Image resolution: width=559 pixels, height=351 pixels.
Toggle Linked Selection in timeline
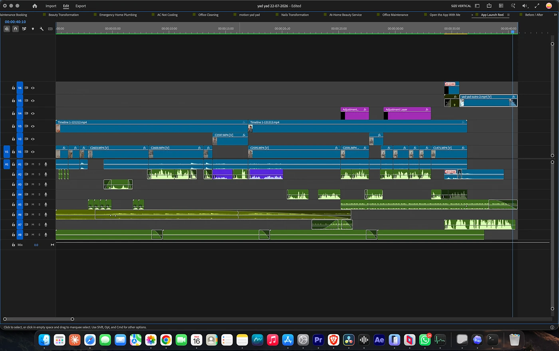tap(24, 29)
